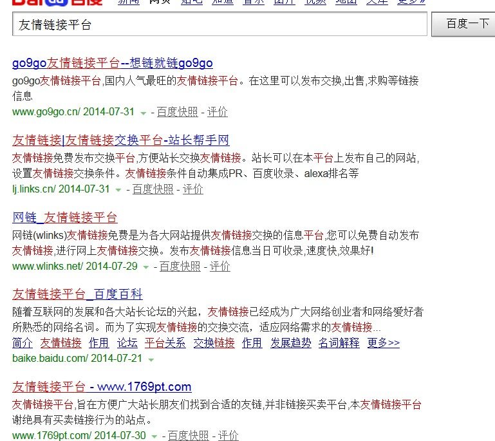Open the 简介 sublink under the 百度百科 result
495x441 pixels.
[23, 343]
